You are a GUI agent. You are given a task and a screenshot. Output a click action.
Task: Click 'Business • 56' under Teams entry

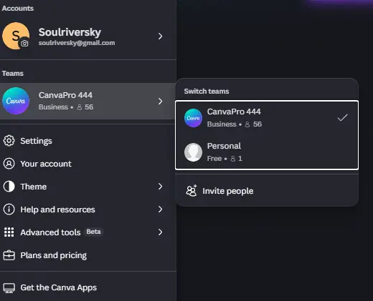[x=66, y=107]
